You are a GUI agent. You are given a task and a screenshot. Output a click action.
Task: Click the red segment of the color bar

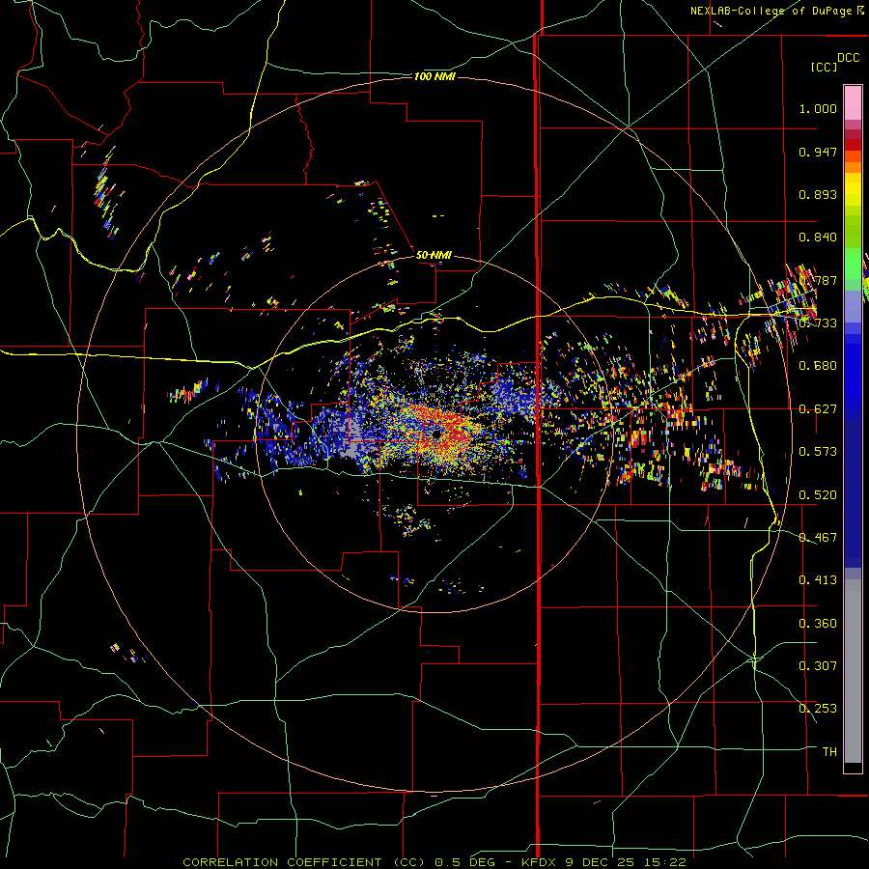coord(853,145)
